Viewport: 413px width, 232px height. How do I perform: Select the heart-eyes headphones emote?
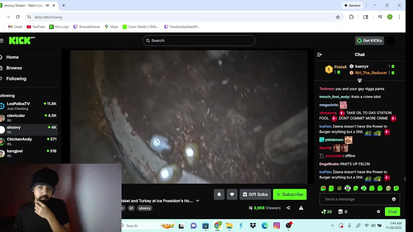click(348, 188)
